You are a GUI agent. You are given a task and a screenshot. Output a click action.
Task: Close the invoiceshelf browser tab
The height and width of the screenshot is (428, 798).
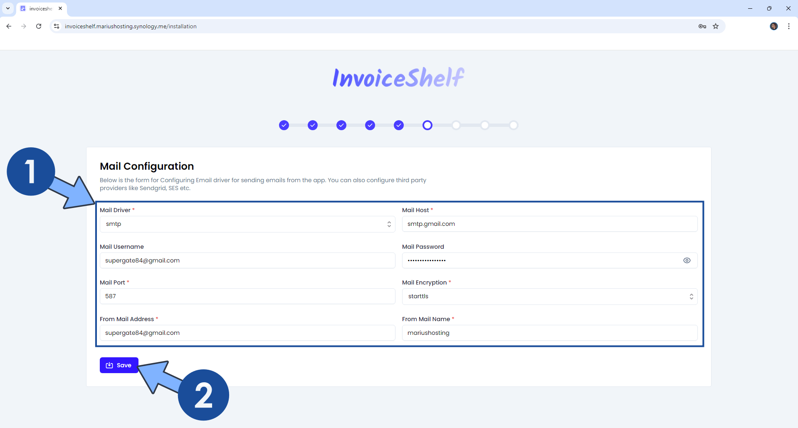(x=60, y=8)
